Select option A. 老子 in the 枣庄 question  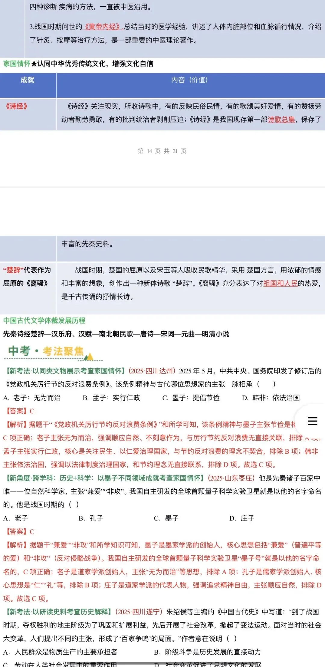(16, 518)
